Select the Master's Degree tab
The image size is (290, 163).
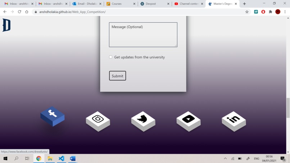click(x=222, y=4)
